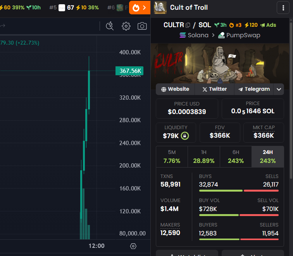Viewport: 293px width, 256px height.
Task: Click the Cult of Troll banner image
Action: (x=220, y=63)
